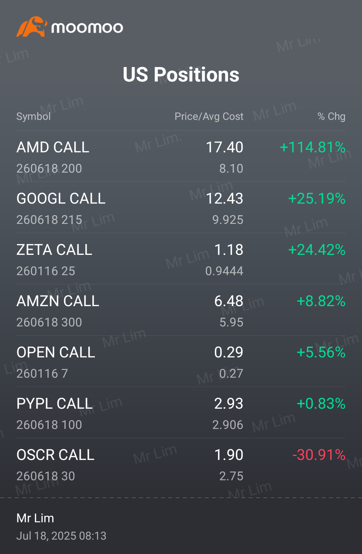The image size is (362, 554).
Task: Click the Price/Avg Cost column header
Action: click(x=209, y=117)
